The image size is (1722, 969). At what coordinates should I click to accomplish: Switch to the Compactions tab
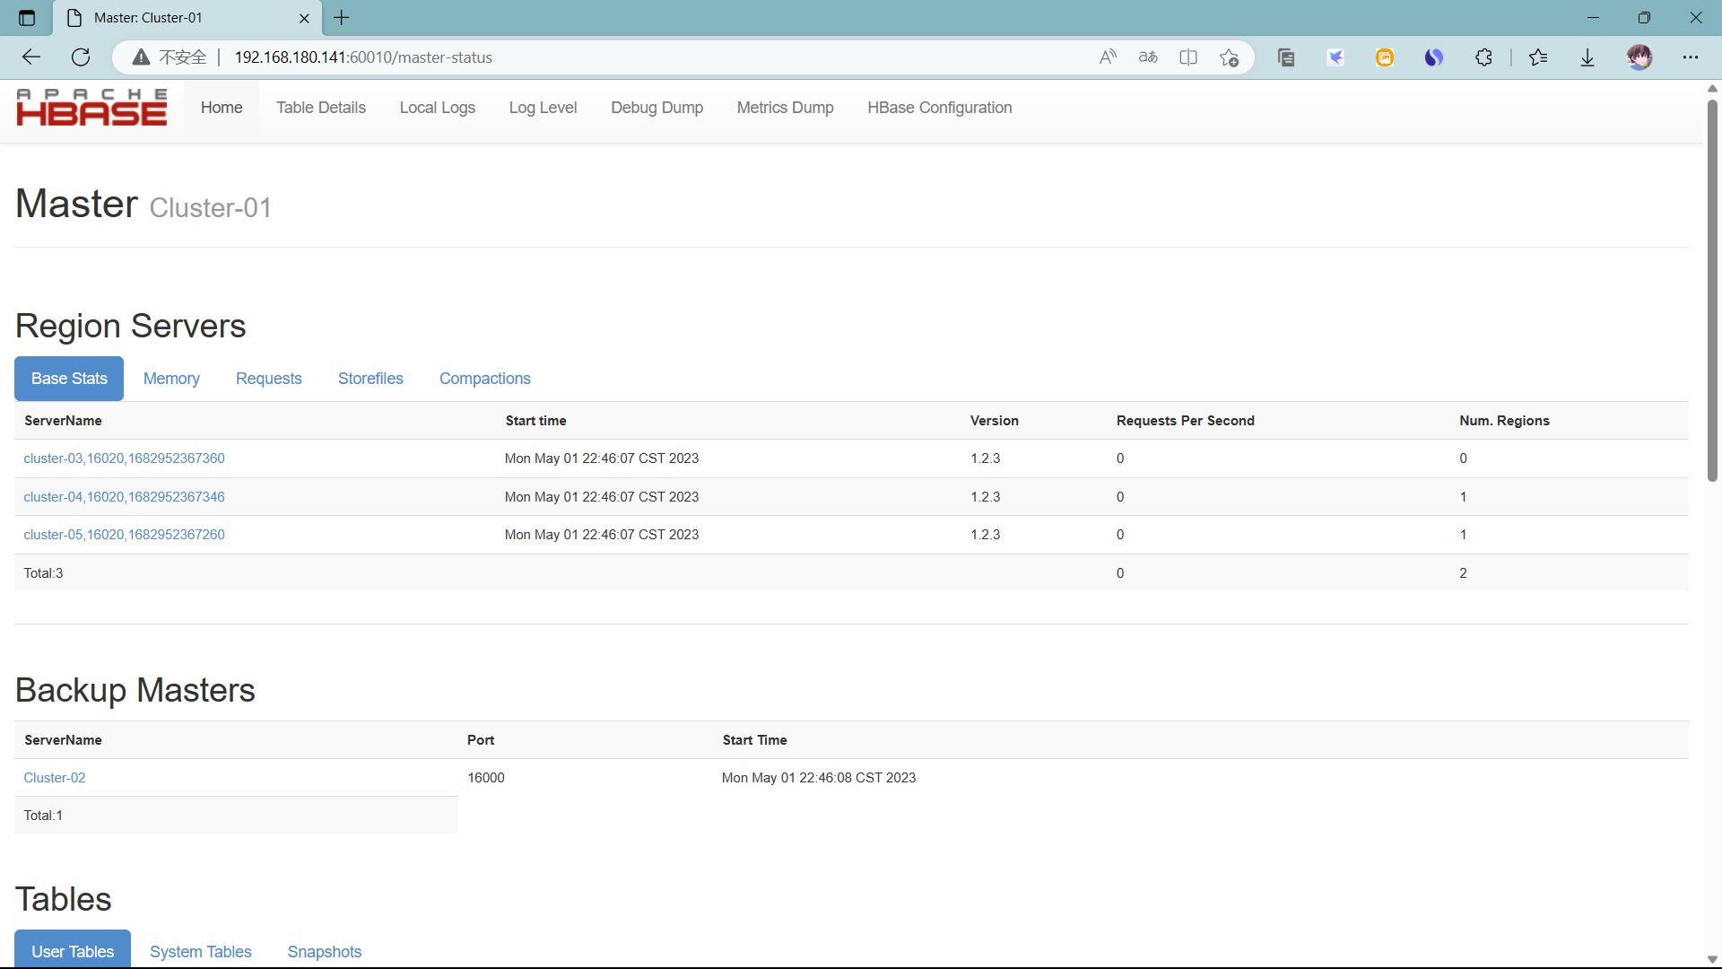point(484,379)
